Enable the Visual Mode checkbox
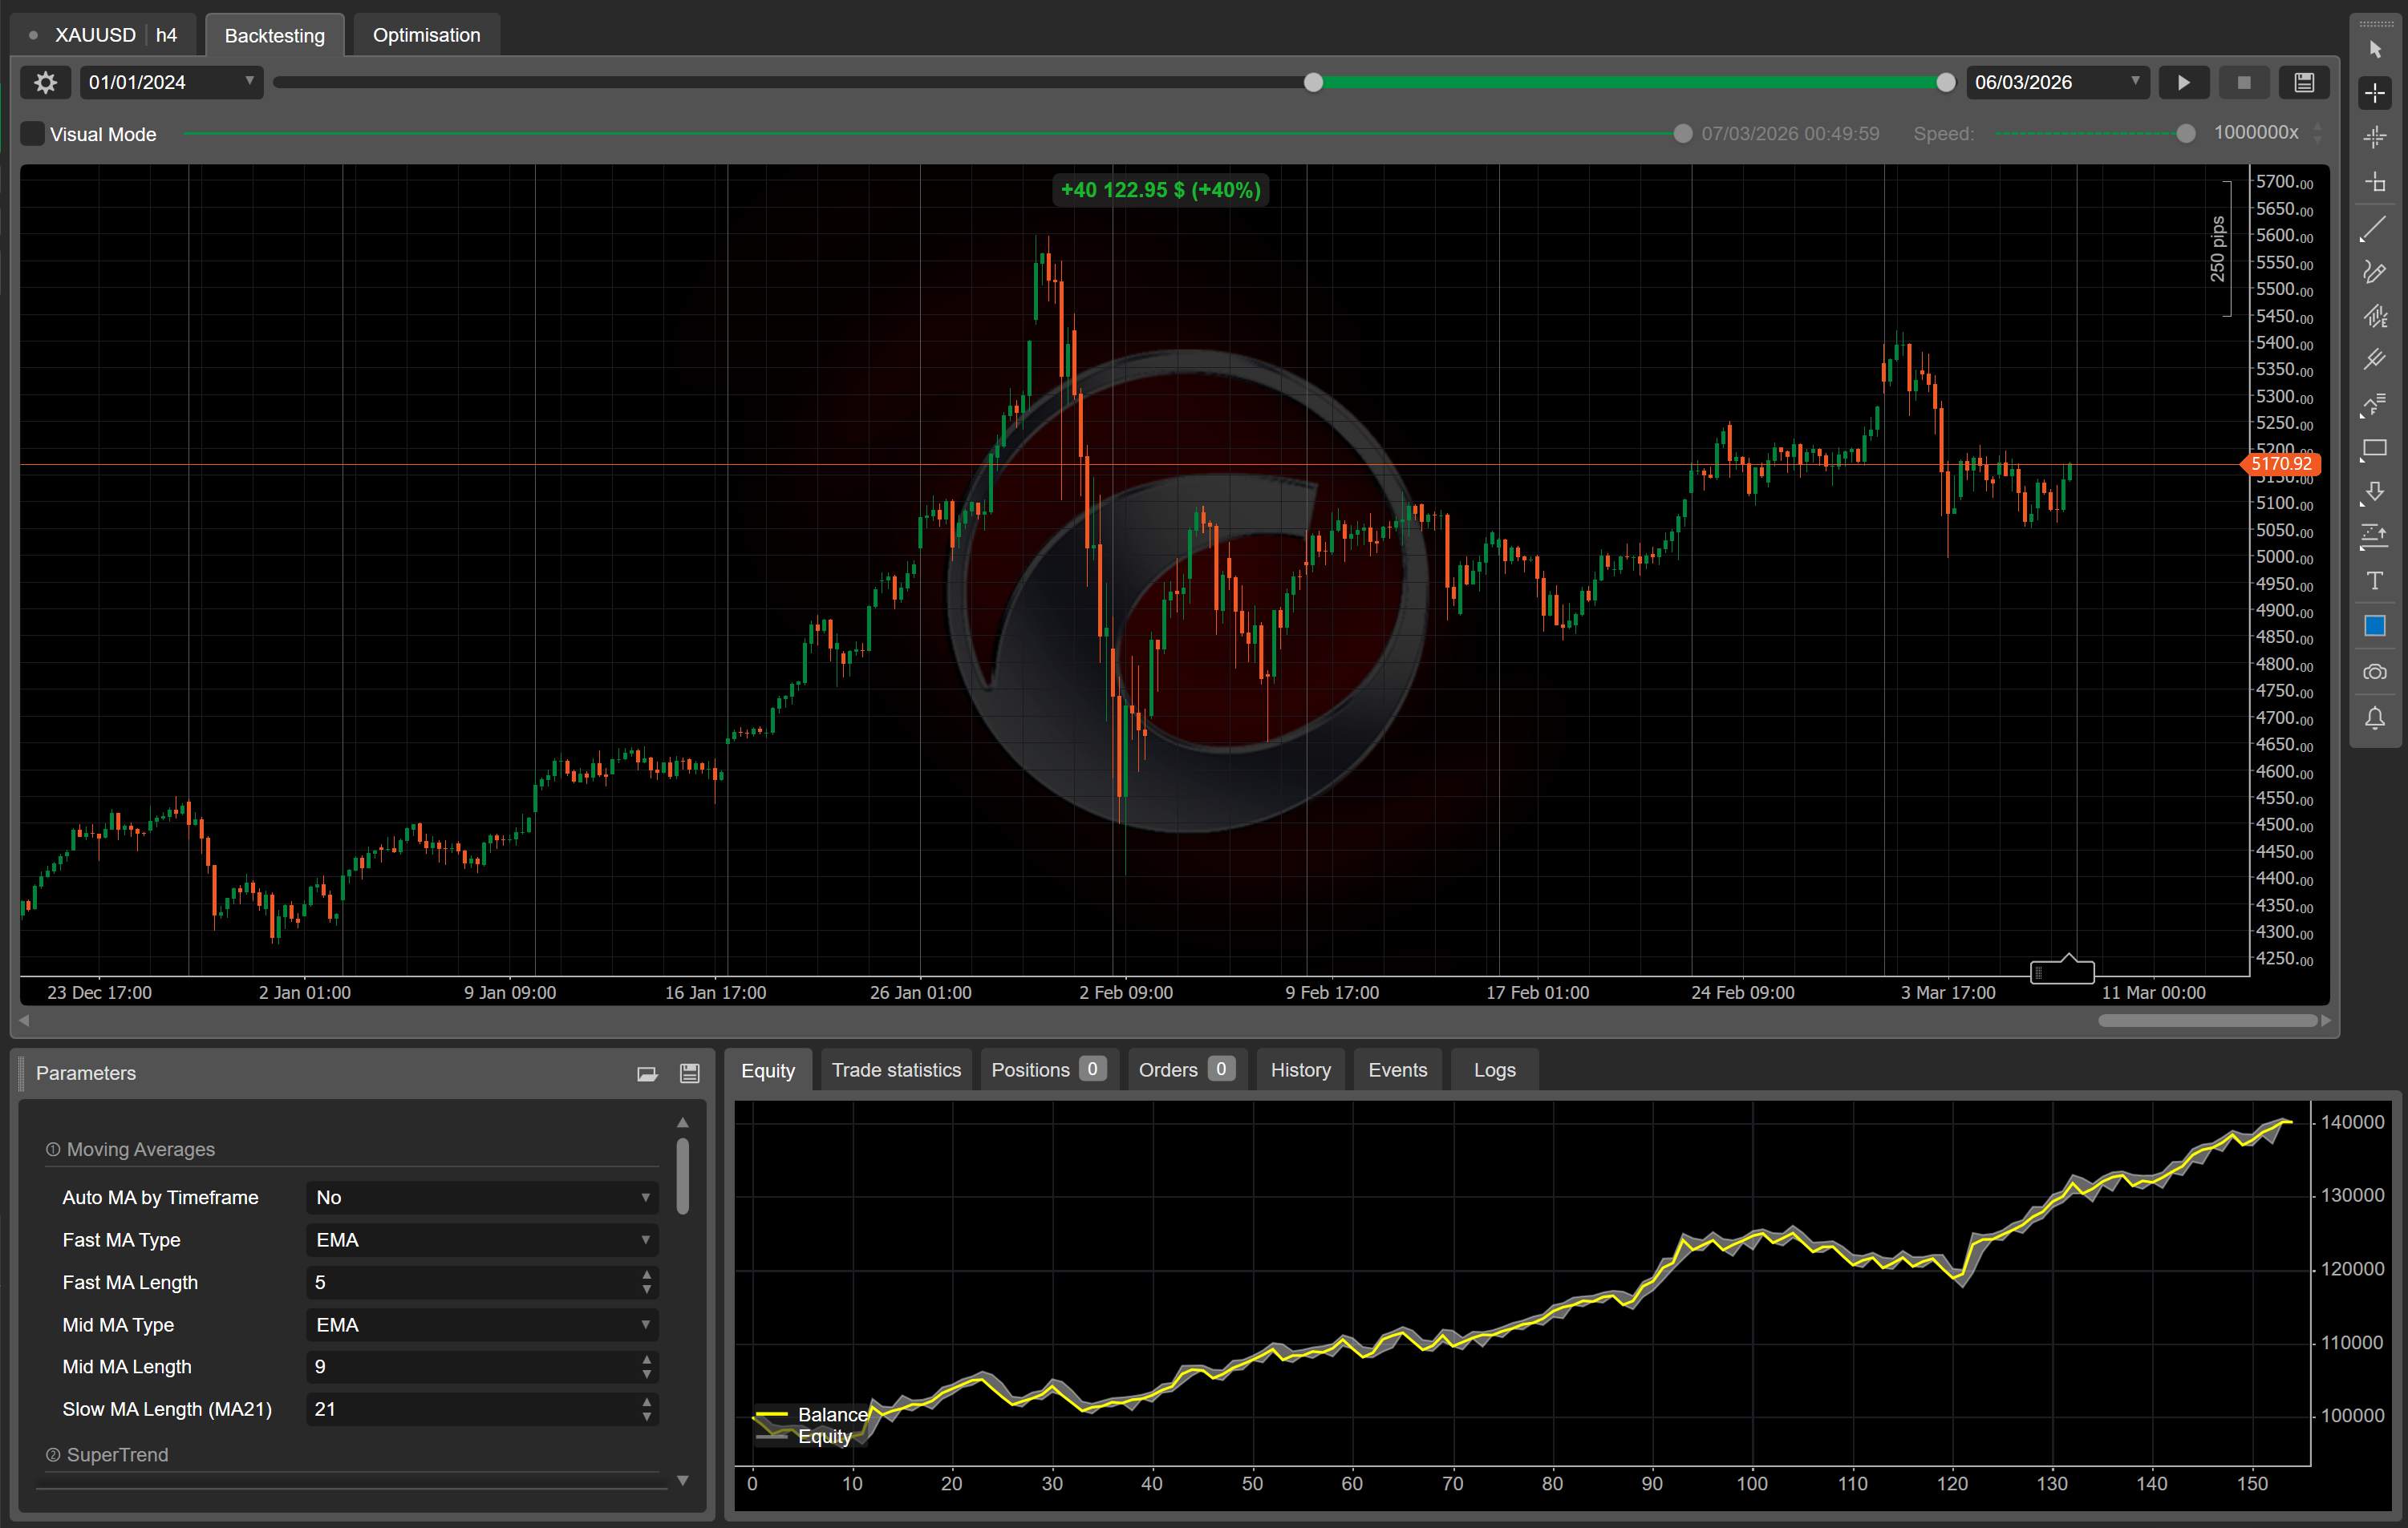This screenshot has height=1528, width=2408. 33,134
